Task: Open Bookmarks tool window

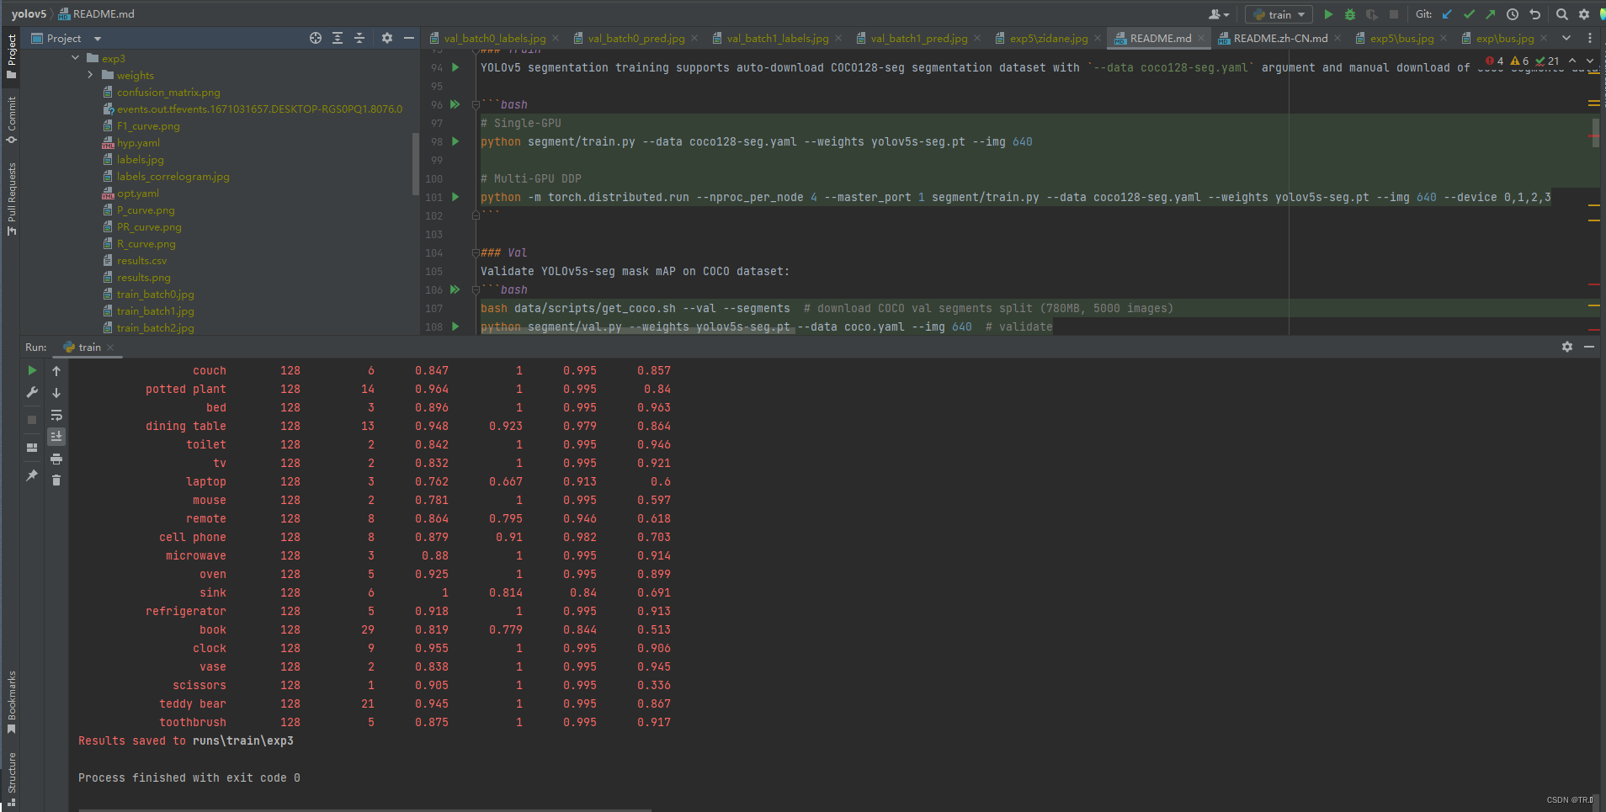Action: tap(12, 702)
